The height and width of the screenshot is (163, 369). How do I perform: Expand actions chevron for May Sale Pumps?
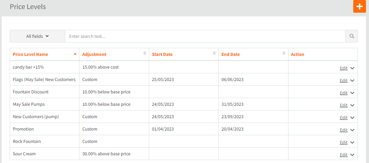click(x=352, y=105)
